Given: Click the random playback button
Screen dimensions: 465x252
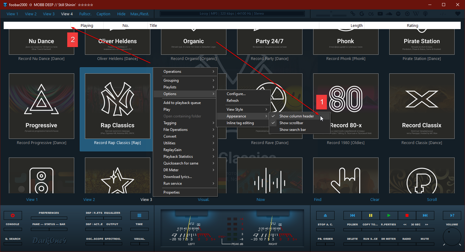Looking at the screenshot, I should [452, 215].
